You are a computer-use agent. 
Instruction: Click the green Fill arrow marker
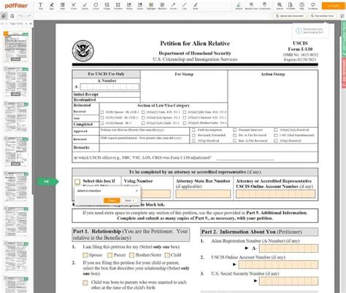[x=47, y=181]
